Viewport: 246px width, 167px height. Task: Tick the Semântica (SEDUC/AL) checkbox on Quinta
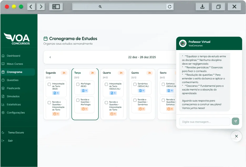[x=135, y=85]
